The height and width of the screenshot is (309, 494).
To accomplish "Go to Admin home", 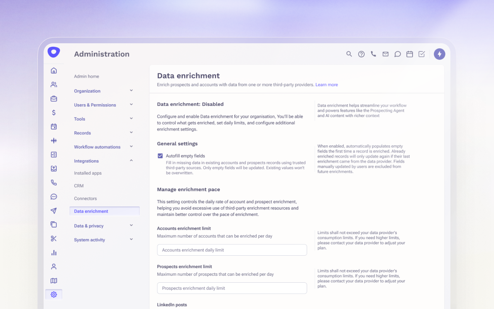I will click(x=86, y=76).
